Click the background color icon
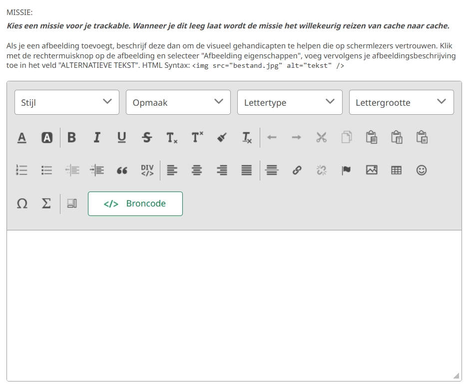The height and width of the screenshot is (389, 475). tap(47, 138)
